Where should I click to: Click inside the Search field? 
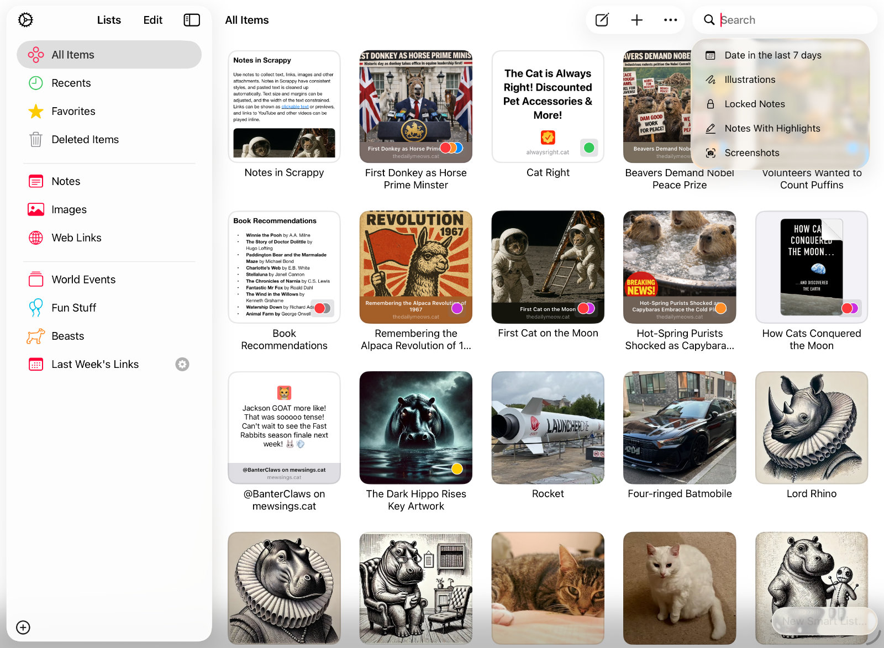[773, 19]
